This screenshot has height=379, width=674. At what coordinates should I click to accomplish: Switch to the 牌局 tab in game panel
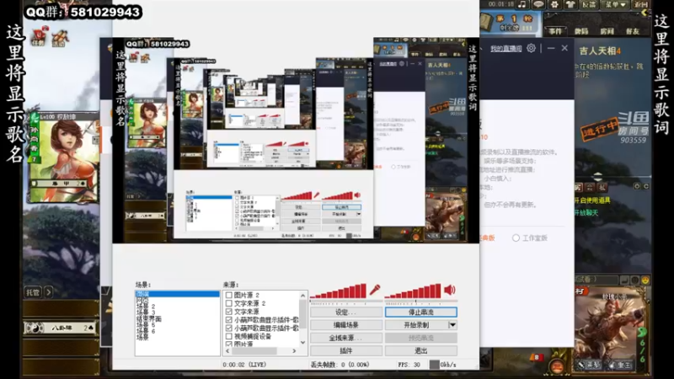pos(581,31)
